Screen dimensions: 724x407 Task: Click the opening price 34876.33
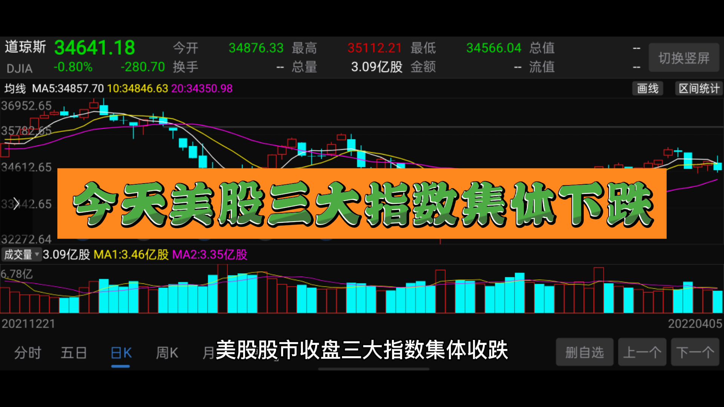tap(256, 48)
